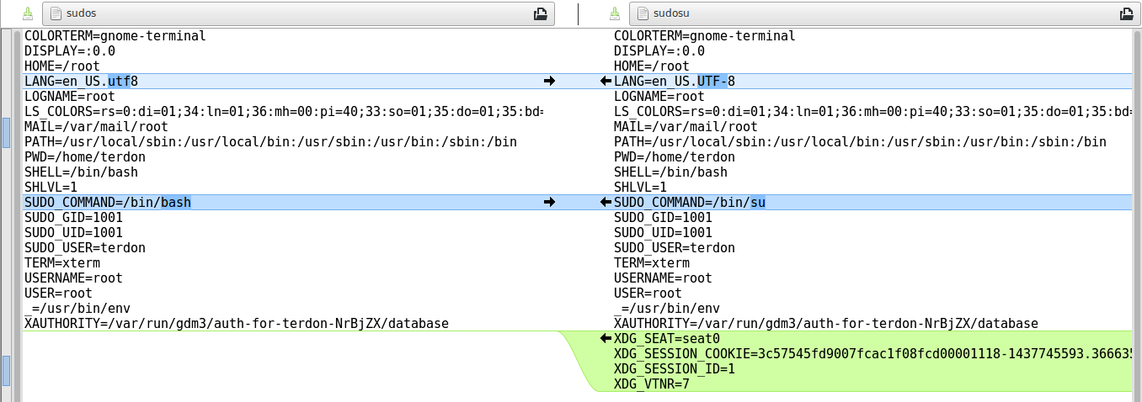Click the browse folder icon in sudos chooser

pos(541,13)
